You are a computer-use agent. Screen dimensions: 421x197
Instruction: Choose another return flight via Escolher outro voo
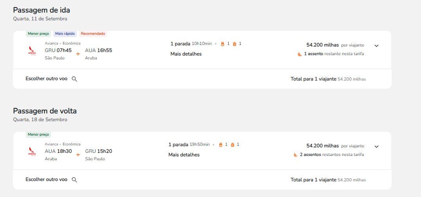click(47, 179)
